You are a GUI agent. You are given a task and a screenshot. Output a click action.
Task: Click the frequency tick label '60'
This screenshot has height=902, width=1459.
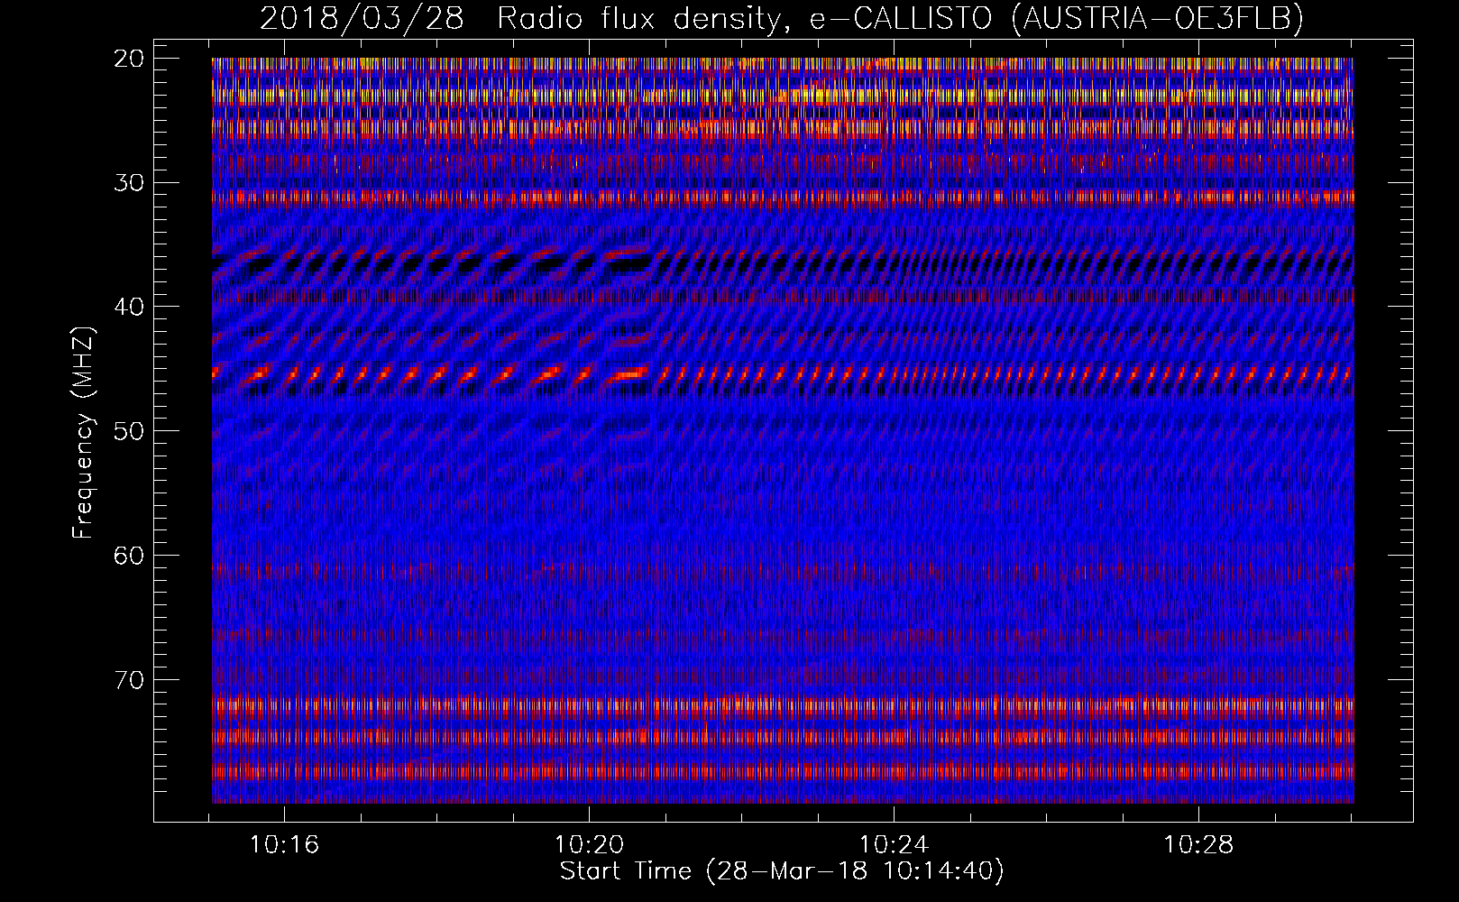[x=129, y=556]
